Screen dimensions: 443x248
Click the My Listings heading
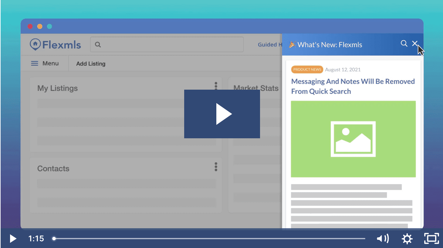coord(57,88)
